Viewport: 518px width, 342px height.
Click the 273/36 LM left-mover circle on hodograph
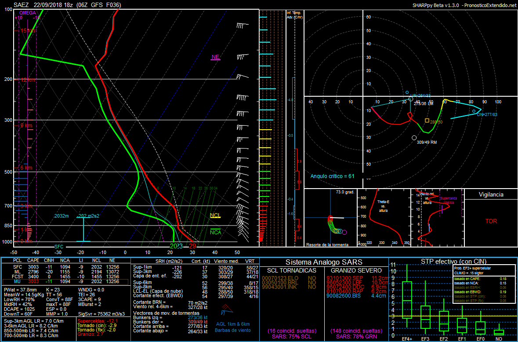click(x=411, y=99)
